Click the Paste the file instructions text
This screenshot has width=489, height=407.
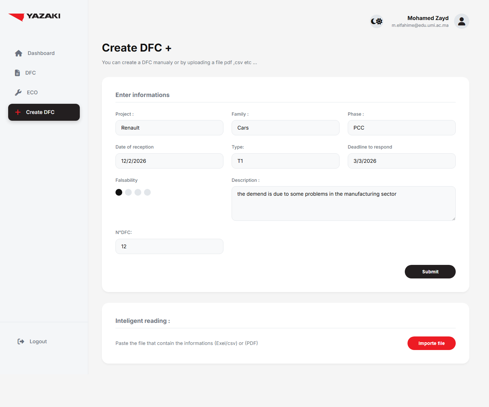(186, 343)
